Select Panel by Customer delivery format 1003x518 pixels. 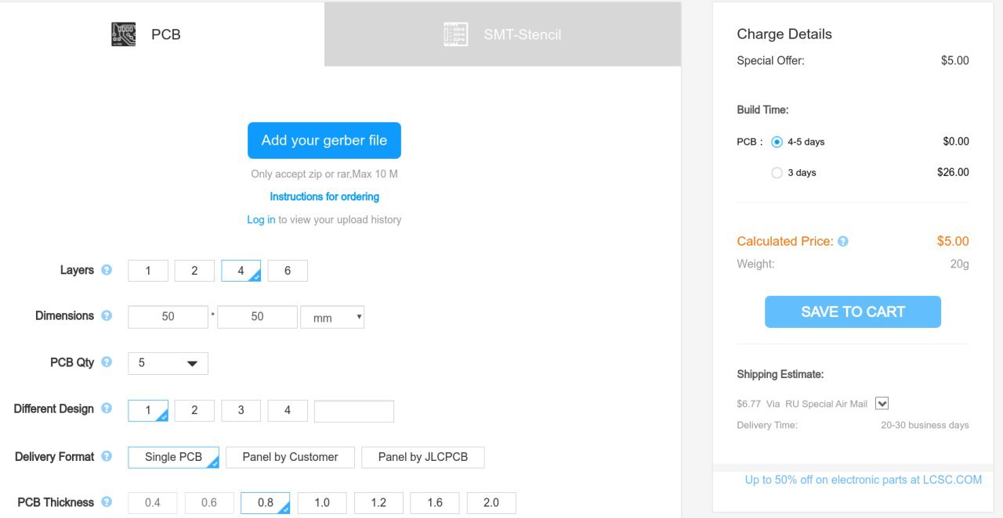(290, 457)
